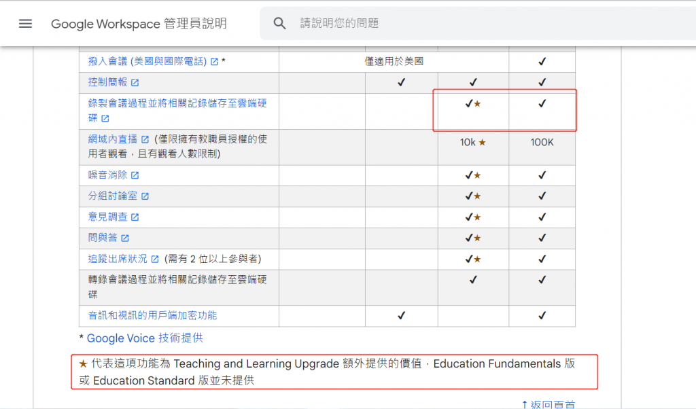Click 返回頁首 back-to-top link
The image size is (696, 409).
tap(549, 404)
